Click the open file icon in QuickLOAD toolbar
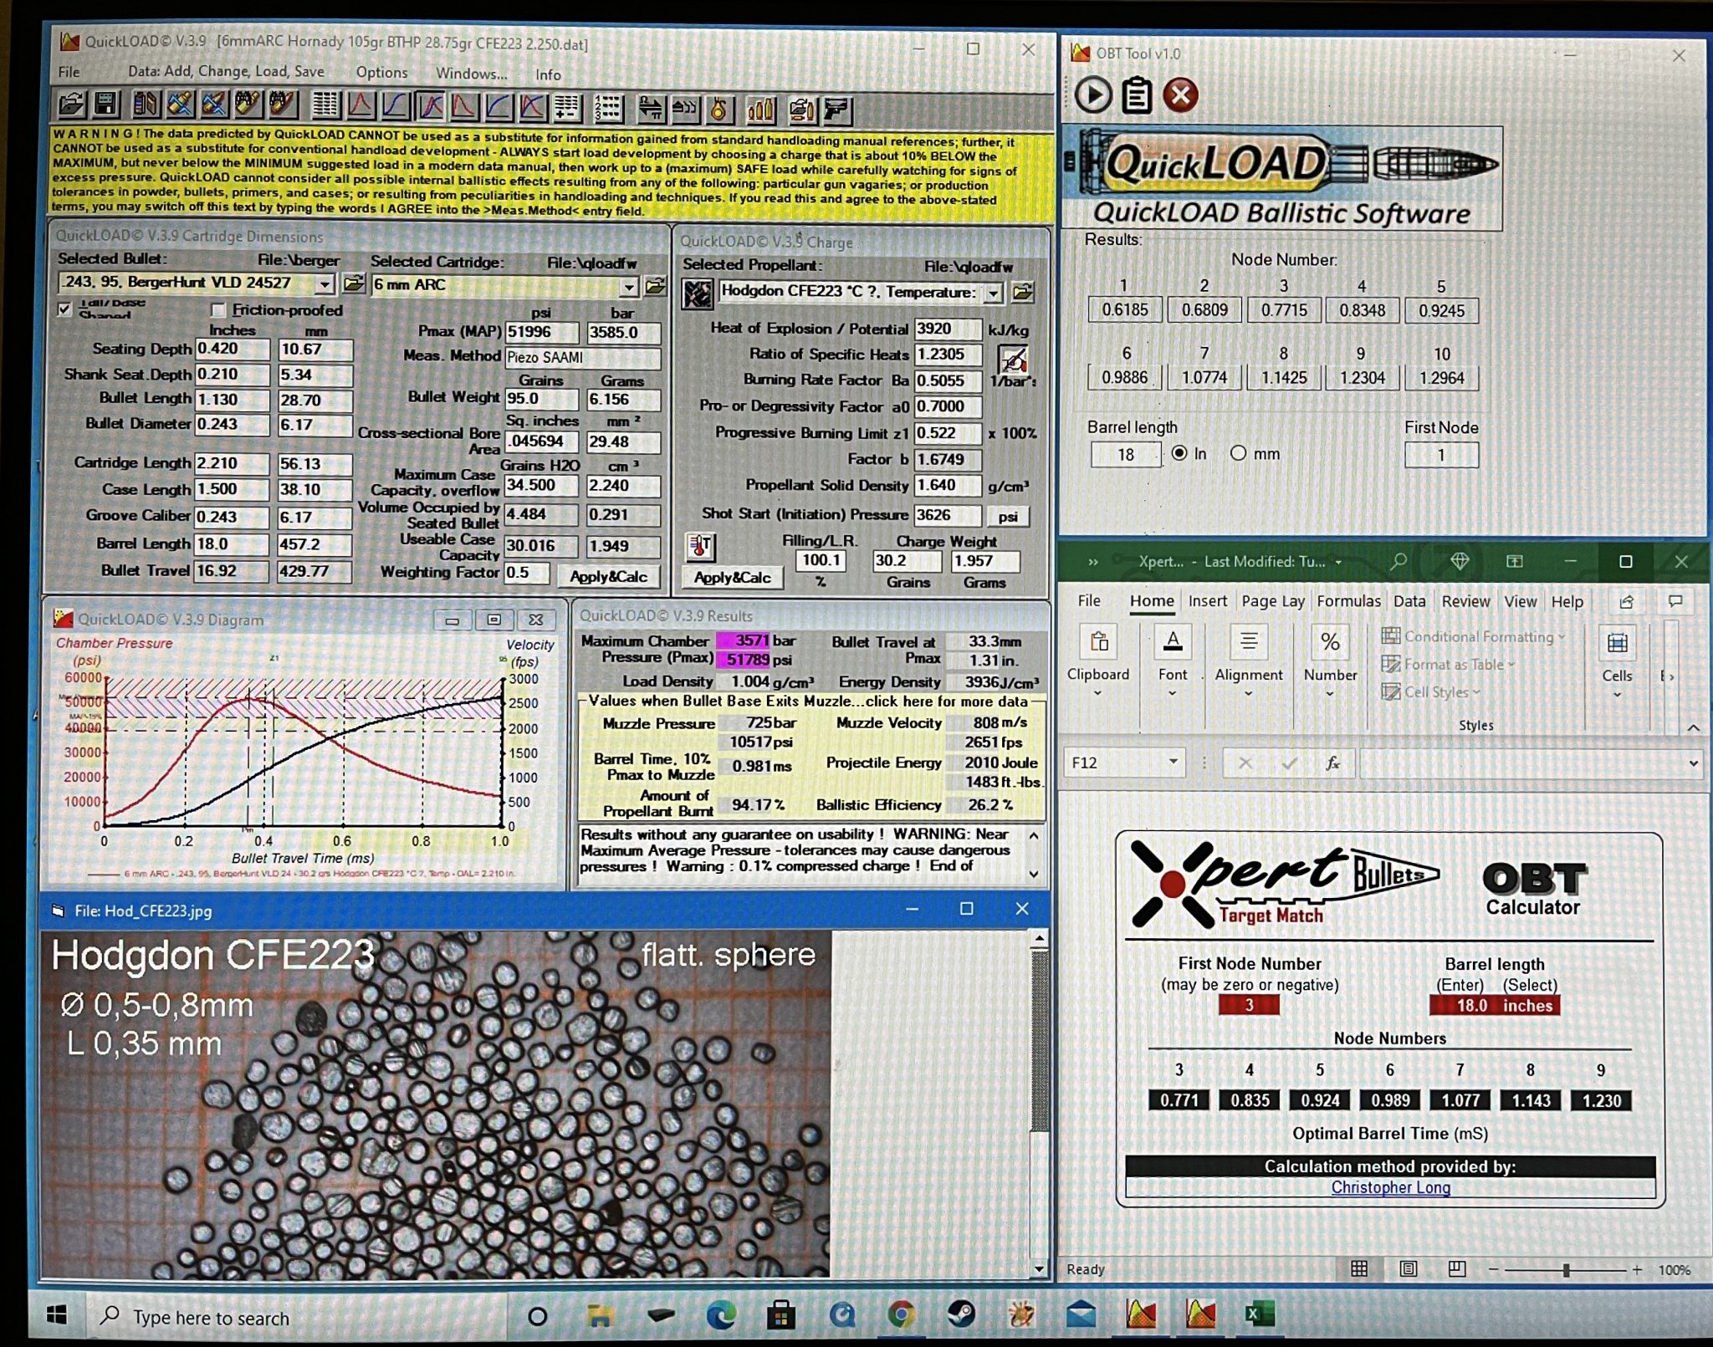The image size is (1713, 1347). click(x=72, y=105)
